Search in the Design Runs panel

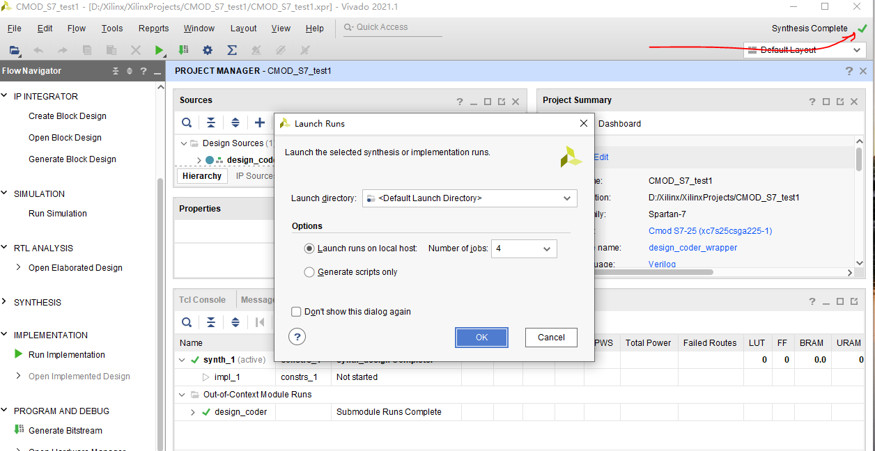coord(187,322)
